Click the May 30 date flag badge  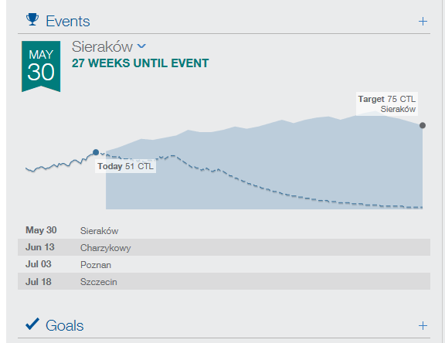tap(41, 66)
